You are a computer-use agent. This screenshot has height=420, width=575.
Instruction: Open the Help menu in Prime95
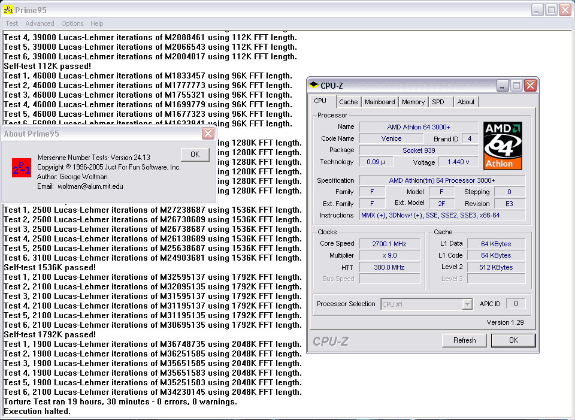[x=97, y=23]
